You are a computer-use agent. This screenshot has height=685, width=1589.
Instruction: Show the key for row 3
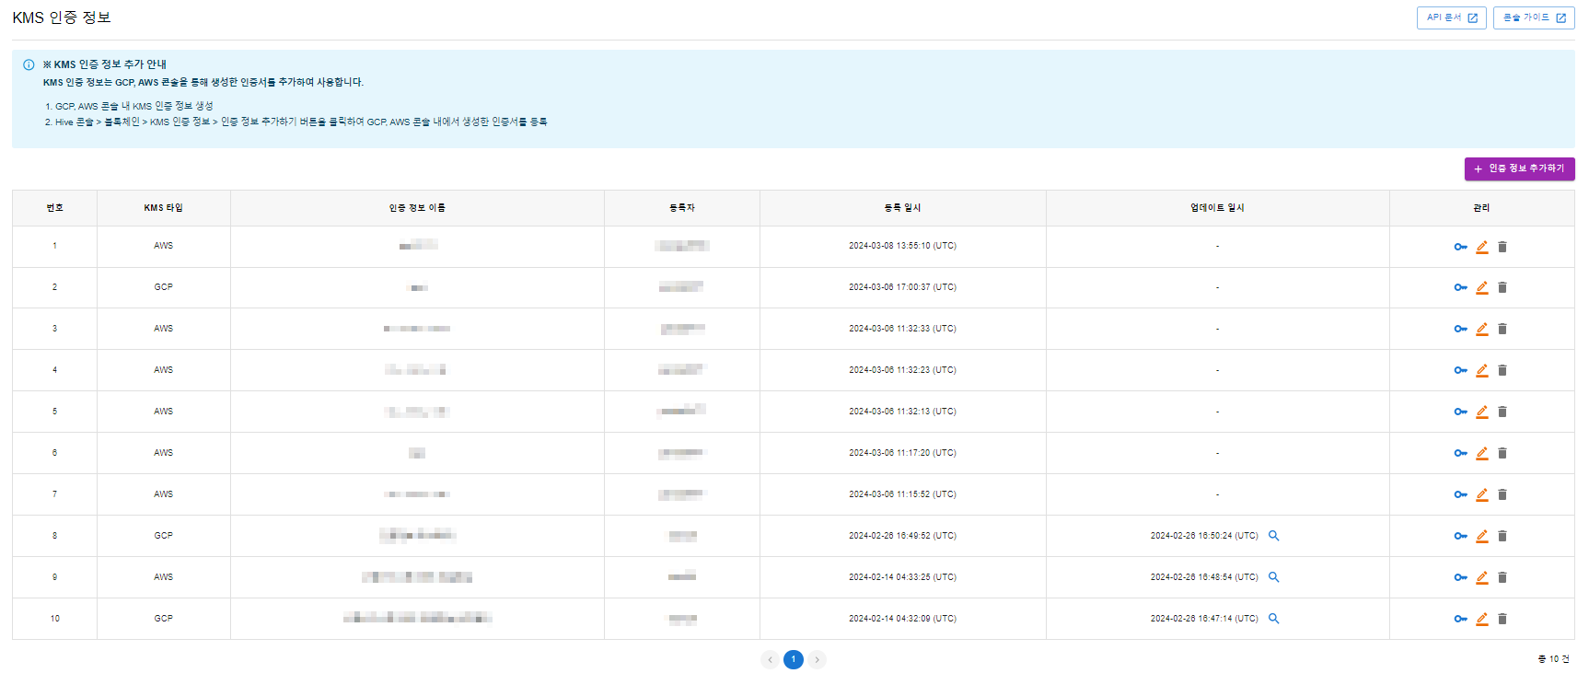pos(1460,329)
